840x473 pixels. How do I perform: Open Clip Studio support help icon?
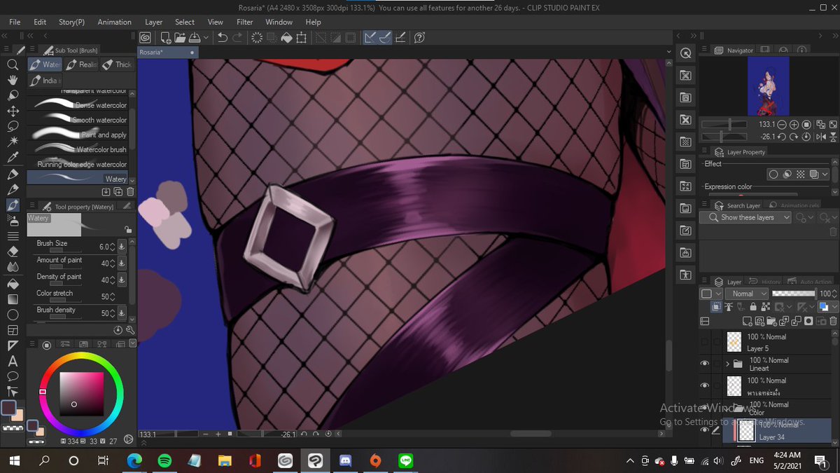420,38
